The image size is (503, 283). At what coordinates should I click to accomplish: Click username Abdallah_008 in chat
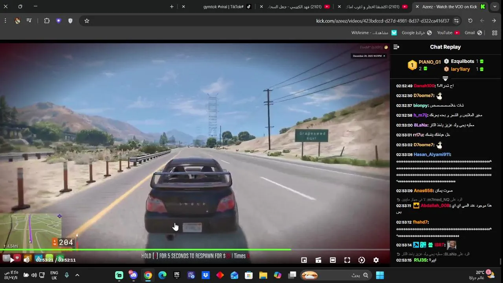[x=435, y=206]
